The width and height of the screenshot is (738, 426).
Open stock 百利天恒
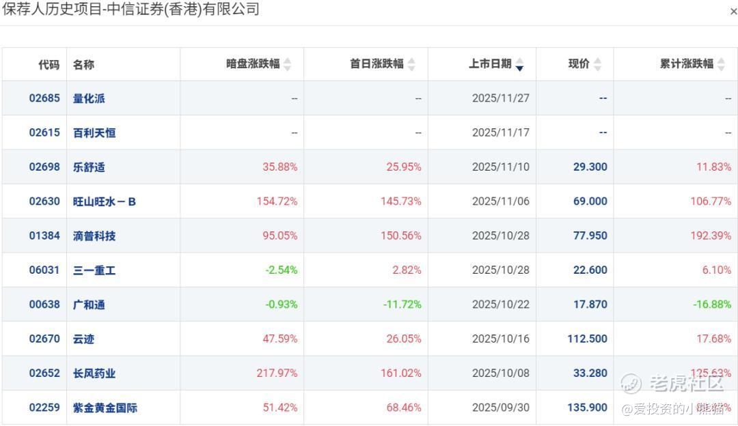(x=94, y=132)
